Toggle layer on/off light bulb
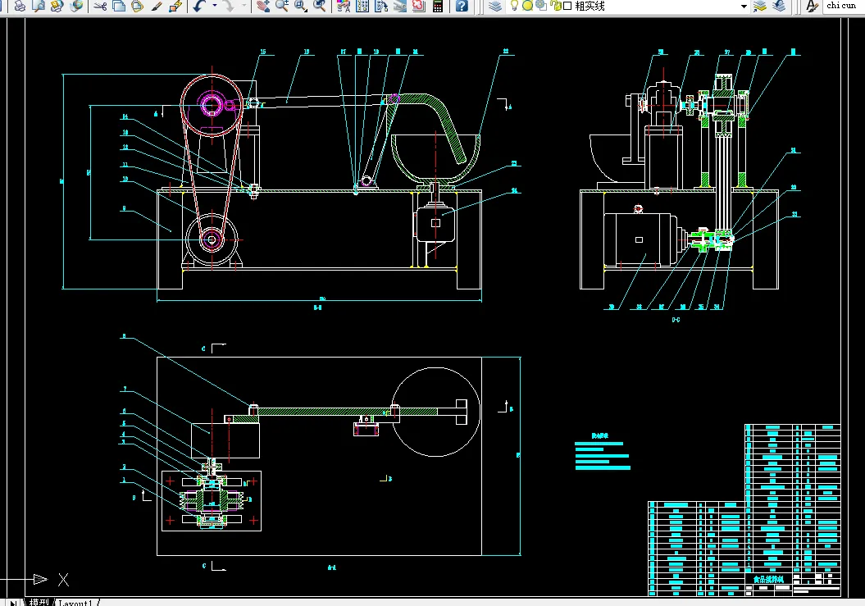865x606 pixels. click(x=514, y=6)
